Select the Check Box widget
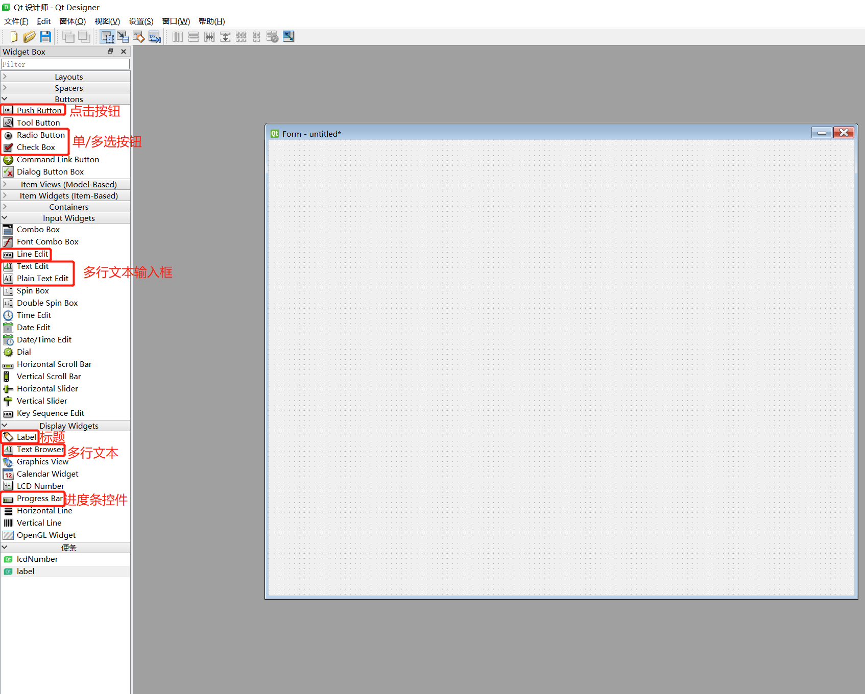 point(35,147)
